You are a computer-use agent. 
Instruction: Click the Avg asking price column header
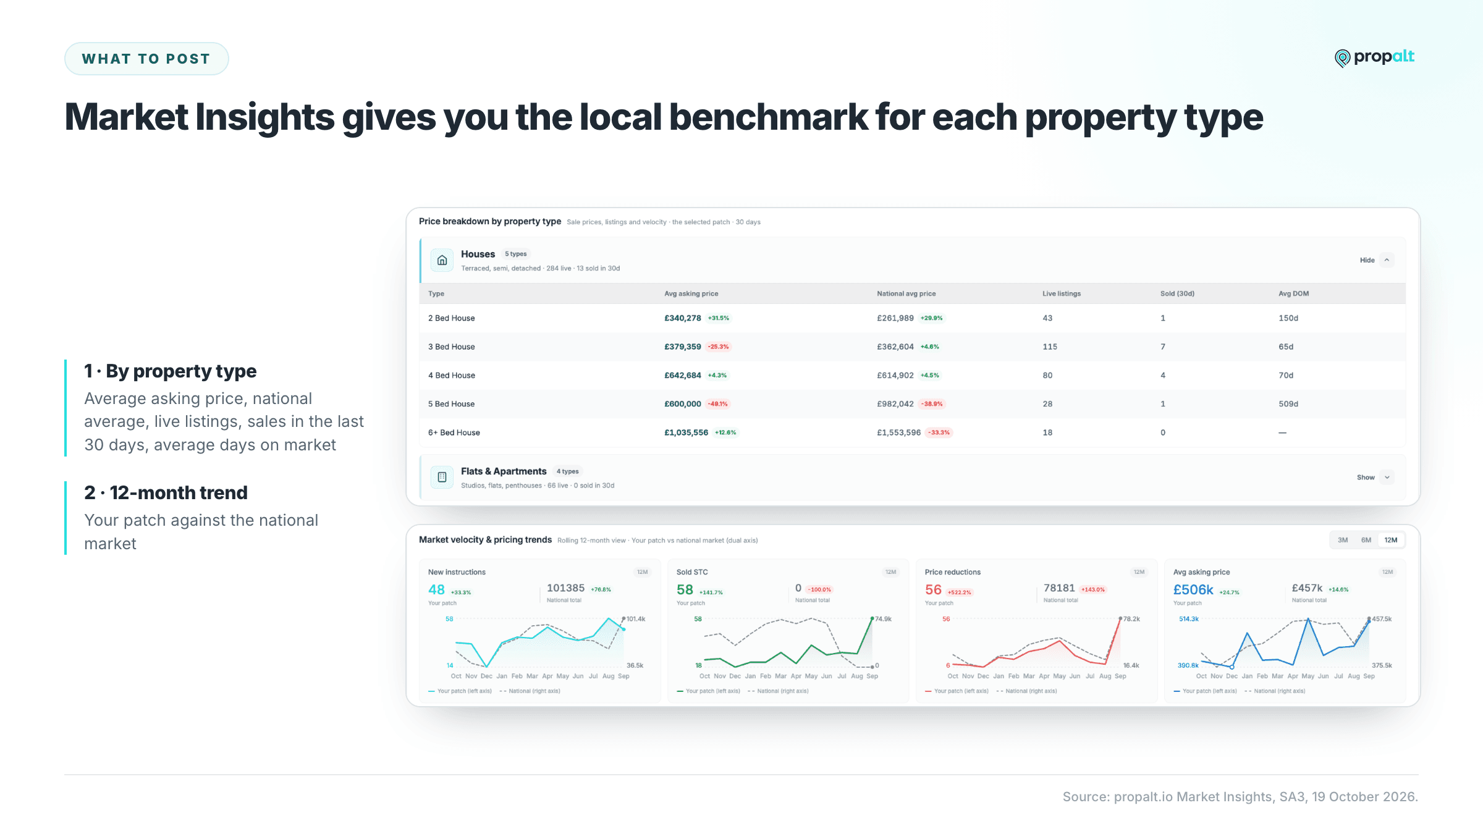(691, 293)
